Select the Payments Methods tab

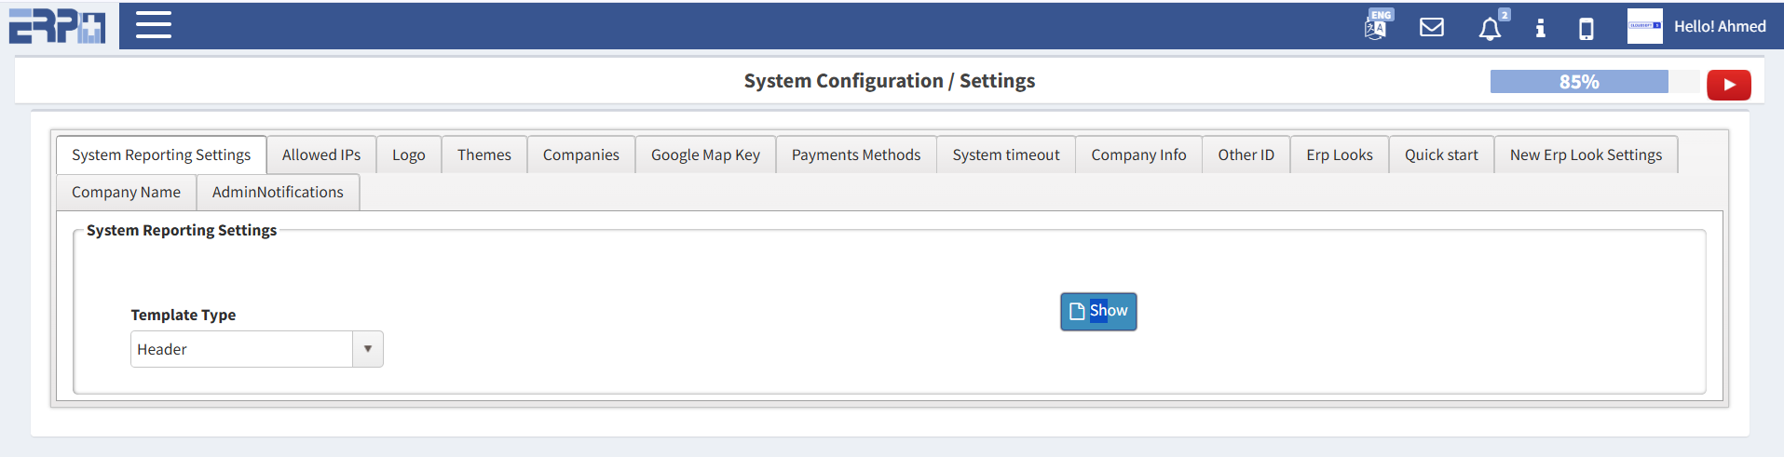point(855,155)
